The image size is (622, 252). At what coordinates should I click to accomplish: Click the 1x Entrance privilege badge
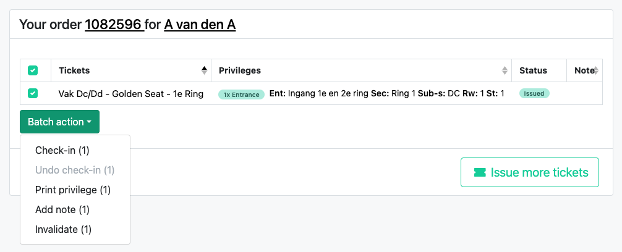click(241, 94)
